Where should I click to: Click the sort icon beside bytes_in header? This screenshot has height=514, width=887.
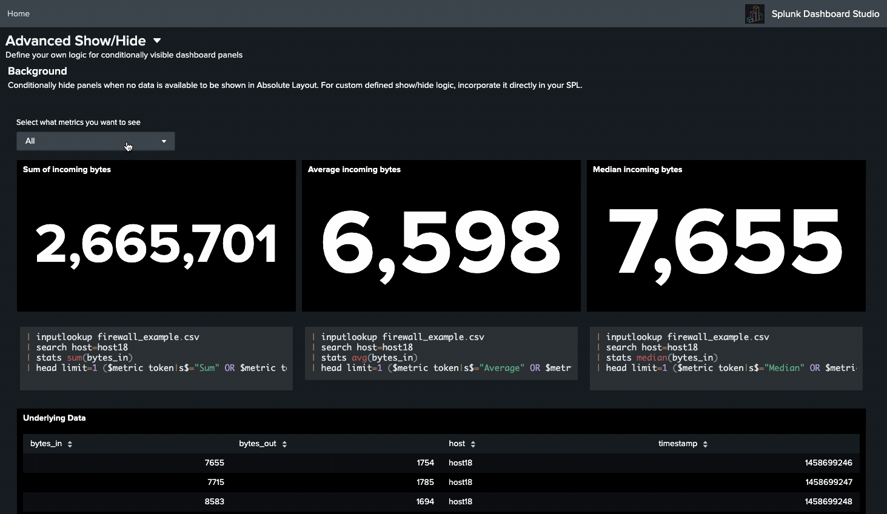coord(69,443)
